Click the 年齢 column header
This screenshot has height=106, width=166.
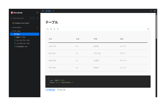78,39
